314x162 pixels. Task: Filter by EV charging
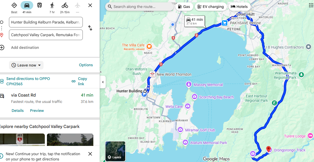[211, 7]
